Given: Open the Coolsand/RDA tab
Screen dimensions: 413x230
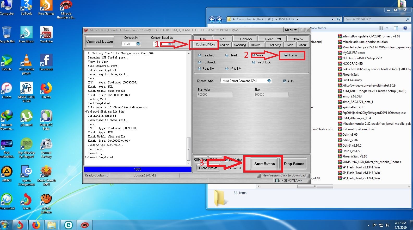Looking at the screenshot, I should click(x=205, y=44).
